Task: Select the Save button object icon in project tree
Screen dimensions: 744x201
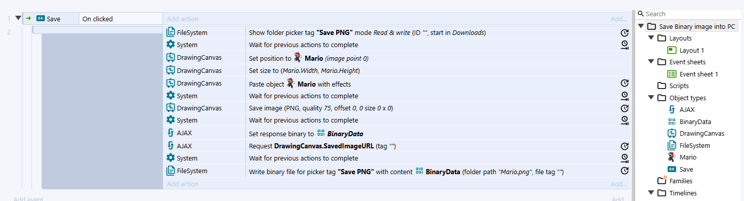Action: point(671,169)
